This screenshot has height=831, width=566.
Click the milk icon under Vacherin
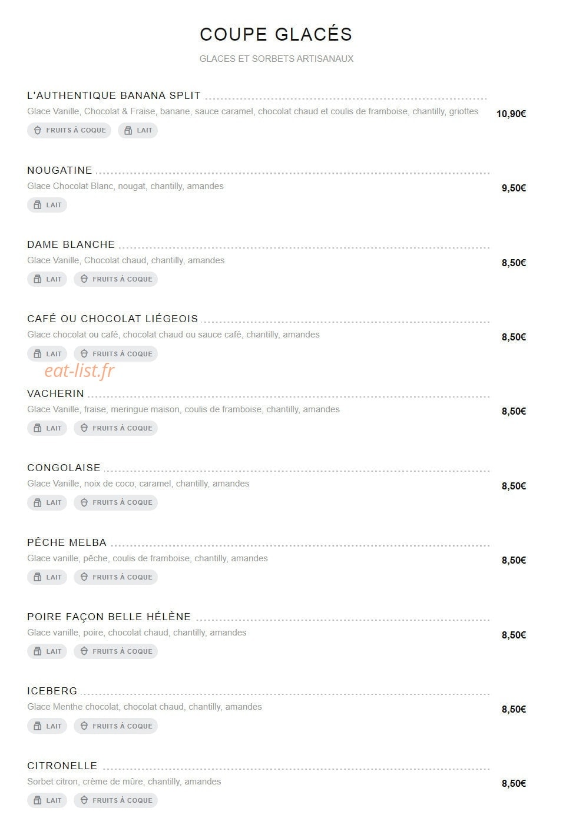pyautogui.click(x=38, y=428)
